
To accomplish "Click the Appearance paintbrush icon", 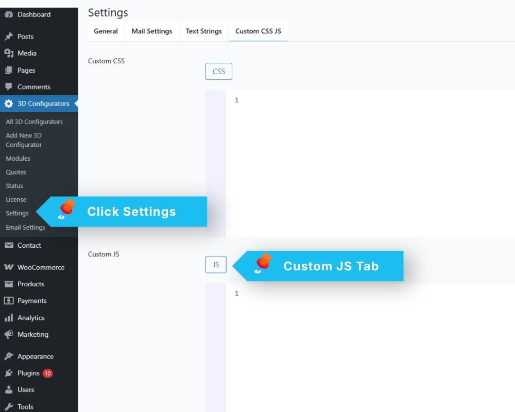I will pos(9,356).
